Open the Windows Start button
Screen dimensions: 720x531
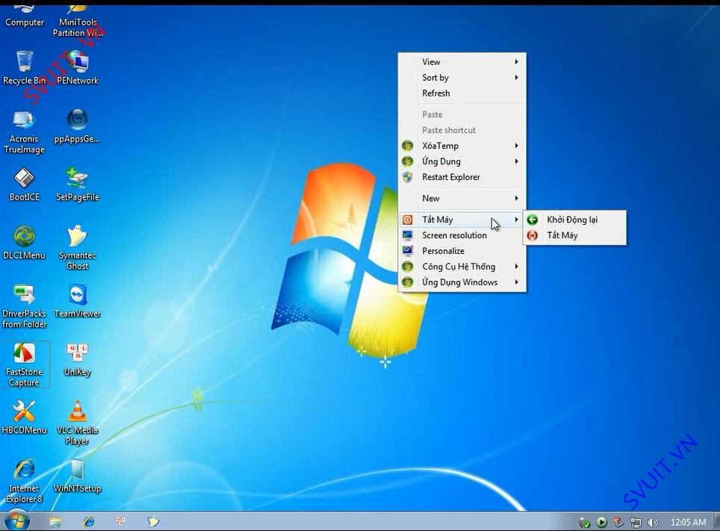17,521
